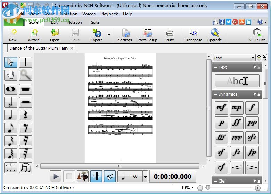Image resolution: width=271 pixels, height=194 pixels.
Task: Toggle the metronome button
Action: point(96,176)
